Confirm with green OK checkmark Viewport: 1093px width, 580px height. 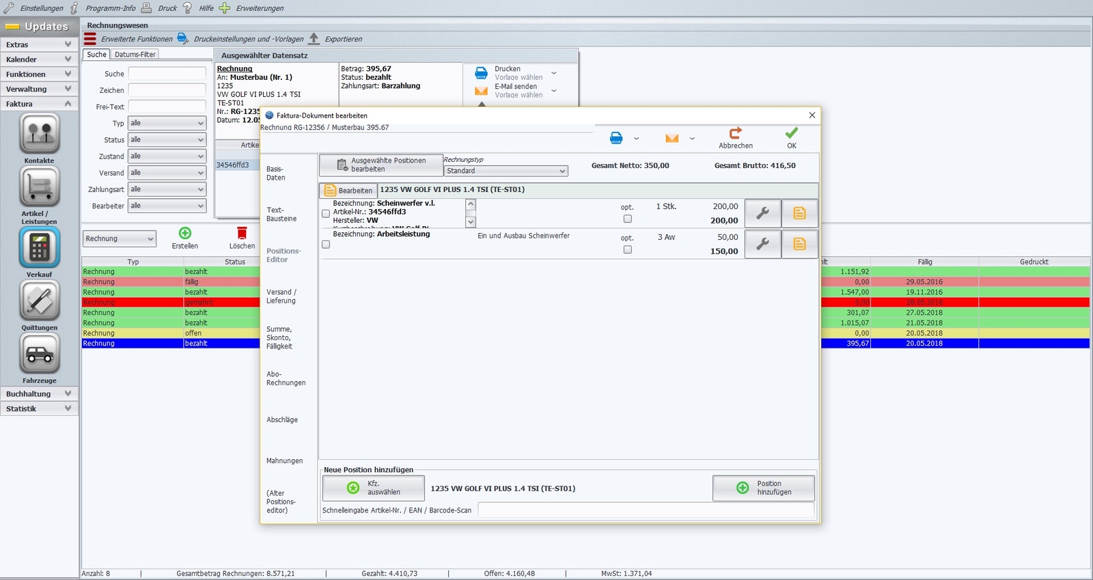tap(791, 133)
